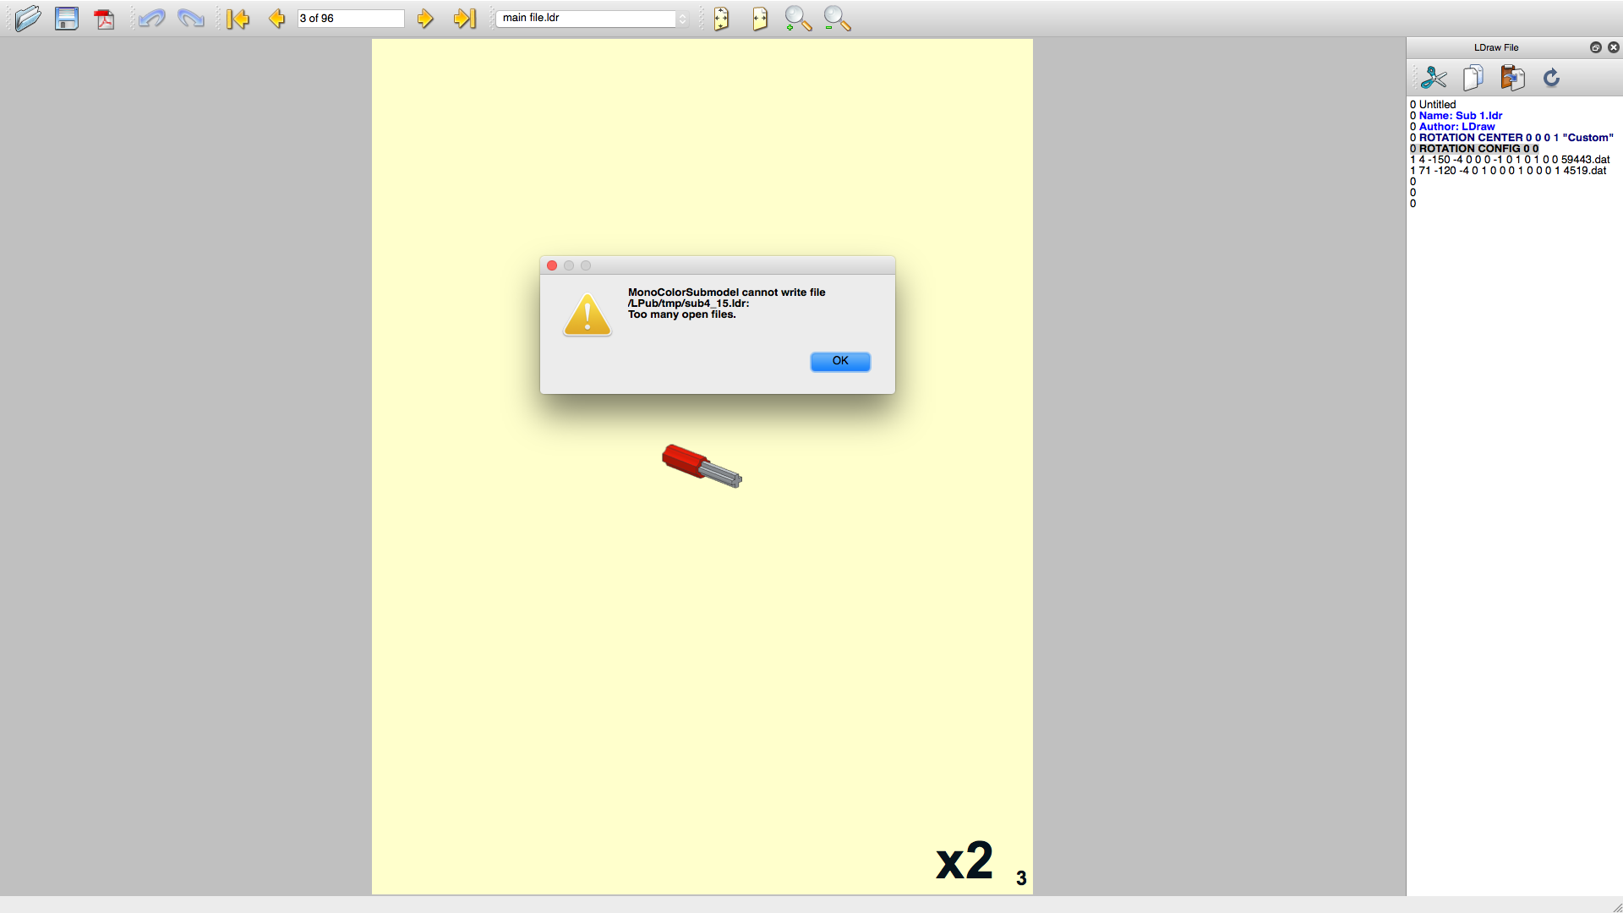
Task: Click the page number field showing 3 of 96
Action: 350,18
